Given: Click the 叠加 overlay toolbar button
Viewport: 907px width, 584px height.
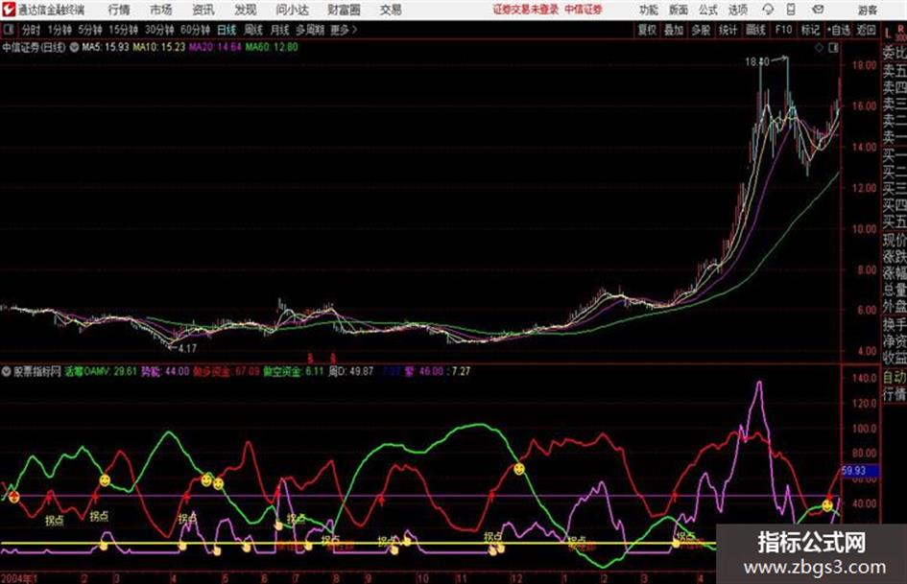Looking at the screenshot, I should tap(674, 30).
